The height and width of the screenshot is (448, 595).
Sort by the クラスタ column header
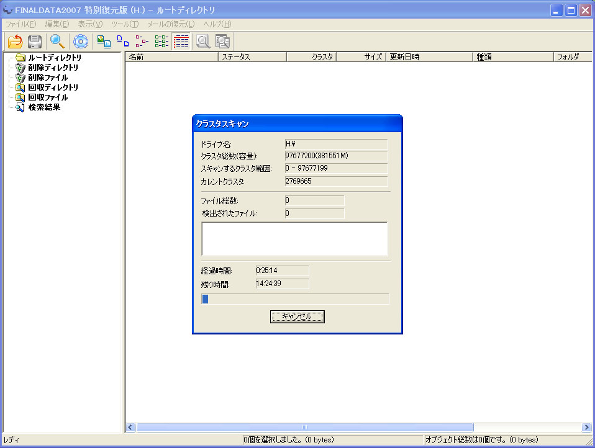[311, 57]
